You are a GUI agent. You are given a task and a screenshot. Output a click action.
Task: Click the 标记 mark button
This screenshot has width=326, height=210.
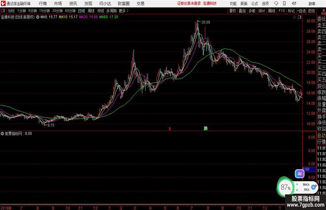click(x=291, y=11)
